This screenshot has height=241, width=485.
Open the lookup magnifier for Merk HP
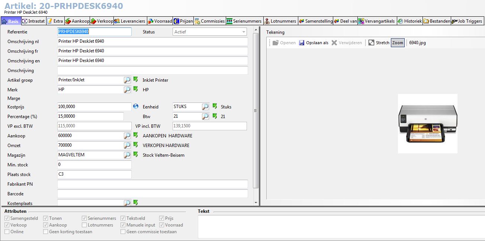pyautogui.click(x=127, y=89)
